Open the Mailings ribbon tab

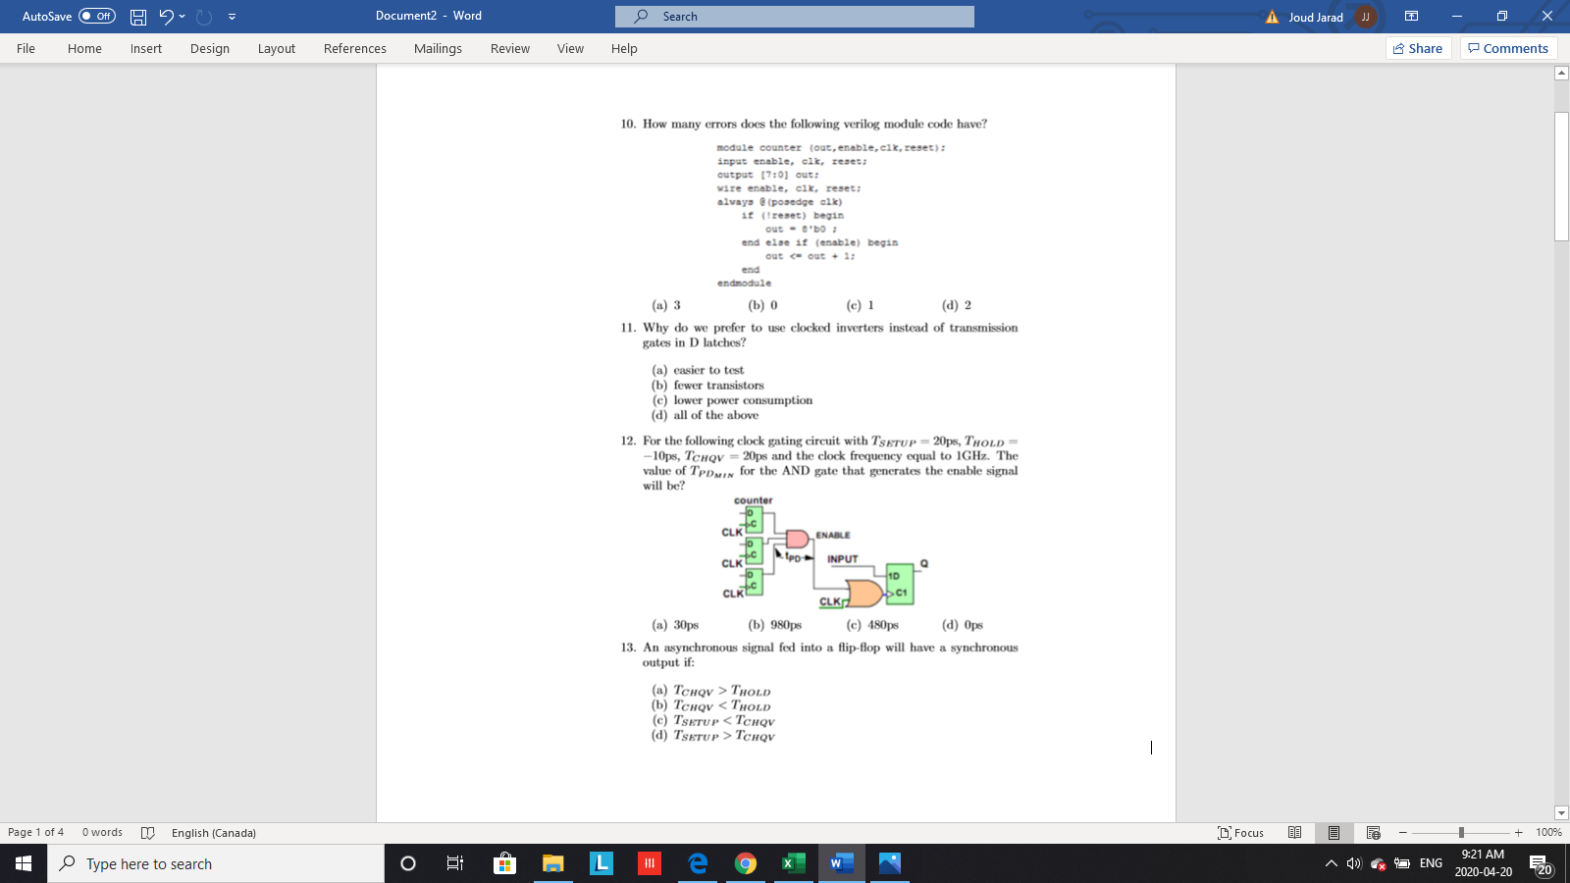tap(438, 48)
